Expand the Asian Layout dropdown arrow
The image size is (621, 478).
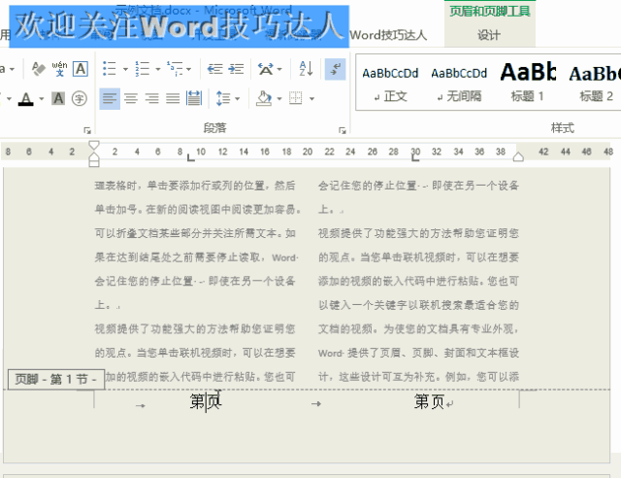(279, 69)
